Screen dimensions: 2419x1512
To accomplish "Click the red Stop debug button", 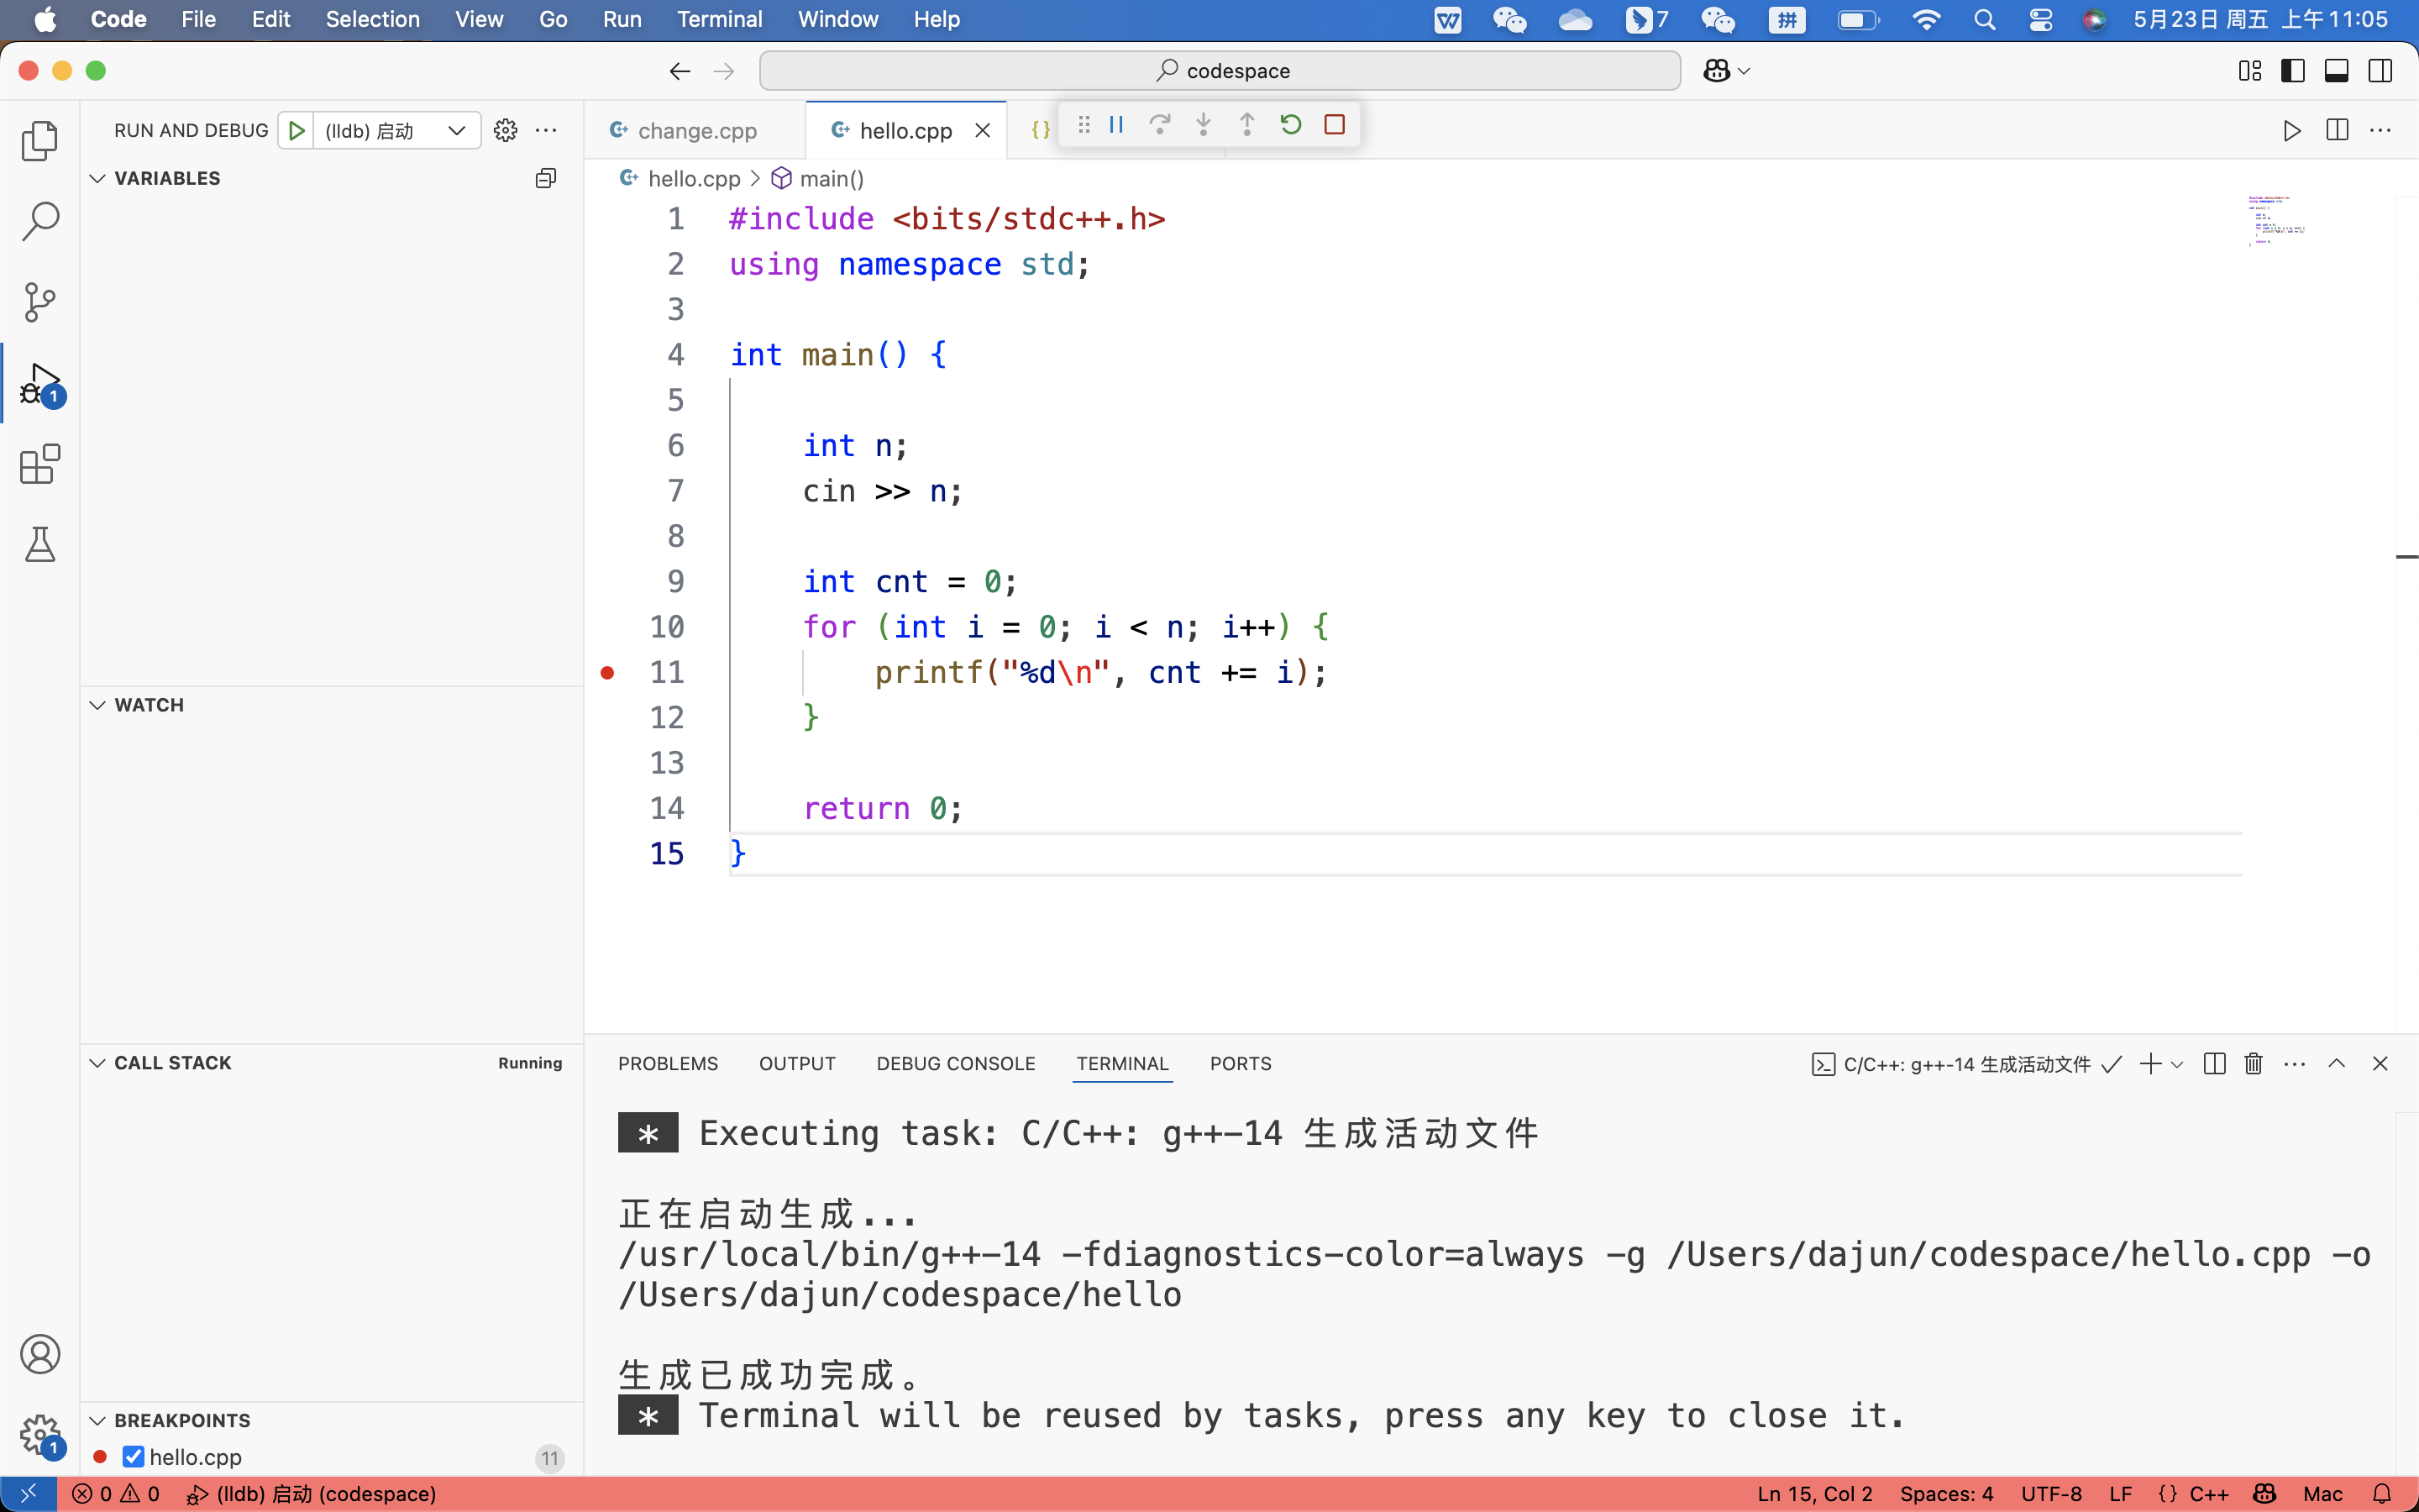I will click(1335, 125).
